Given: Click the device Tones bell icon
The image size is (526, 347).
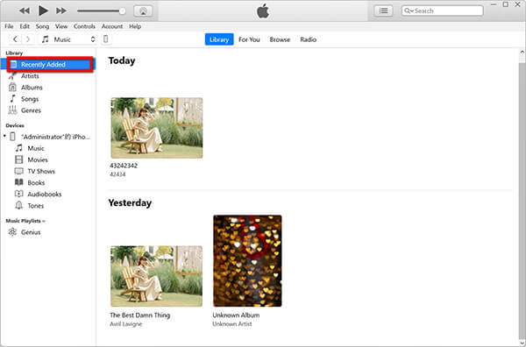Looking at the screenshot, I should click(x=19, y=206).
